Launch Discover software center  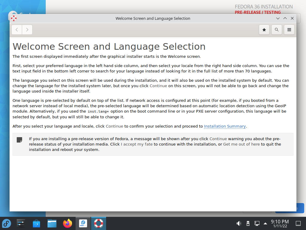[x=36, y=223]
